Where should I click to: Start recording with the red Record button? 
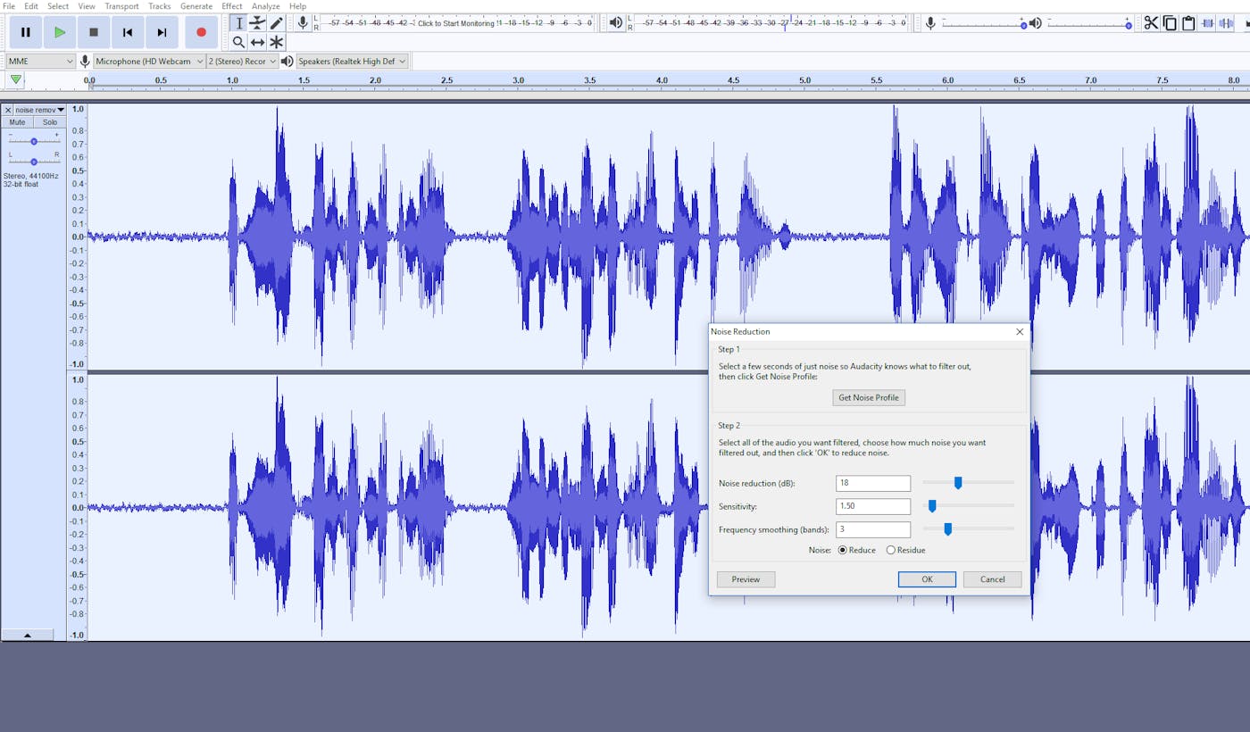point(201,32)
